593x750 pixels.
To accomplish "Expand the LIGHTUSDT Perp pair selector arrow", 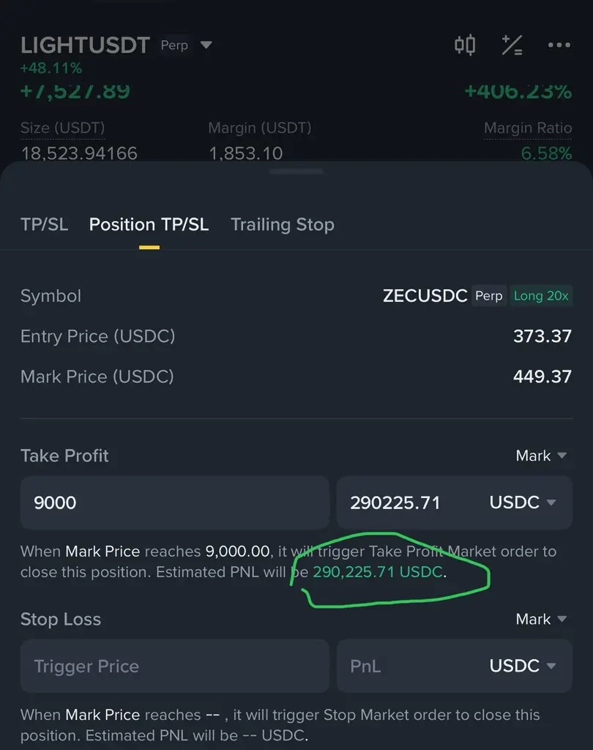I will (206, 45).
